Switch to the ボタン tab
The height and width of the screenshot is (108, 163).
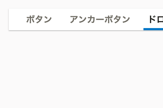click(x=39, y=19)
